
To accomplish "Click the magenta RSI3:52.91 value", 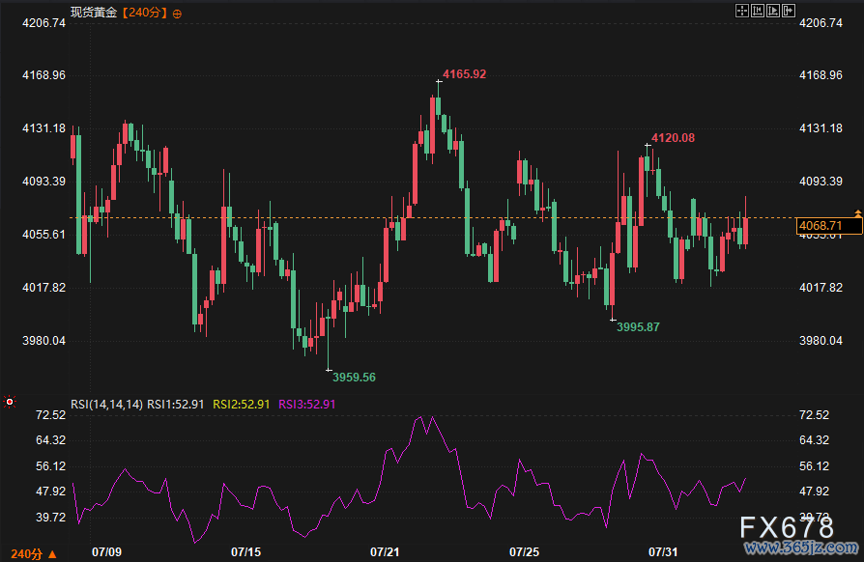I will coord(307,404).
